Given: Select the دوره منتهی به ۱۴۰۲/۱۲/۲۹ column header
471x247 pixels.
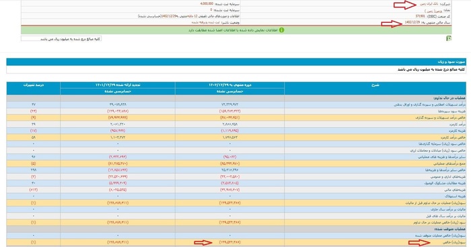Looking at the screenshot, I should tap(230, 85).
